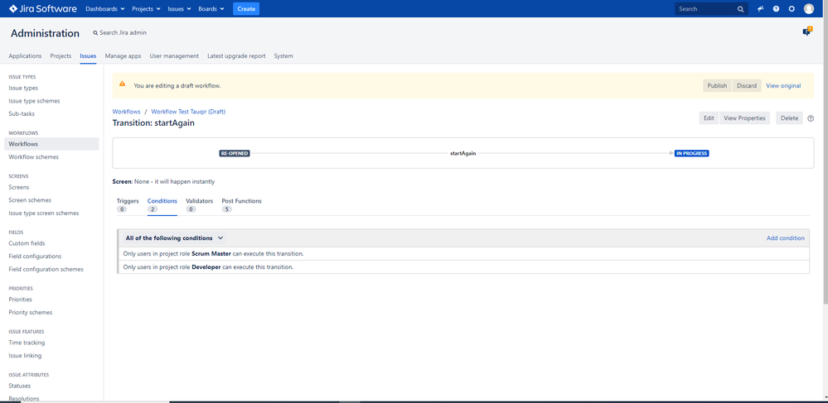Click the IN PROGRESS status lozenge
Viewport: 828px width, 403px height.
tap(692, 153)
